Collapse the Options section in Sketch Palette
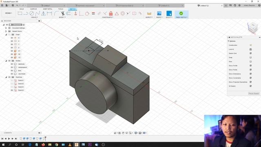This screenshot has width=261, height=147. coord(228,41)
